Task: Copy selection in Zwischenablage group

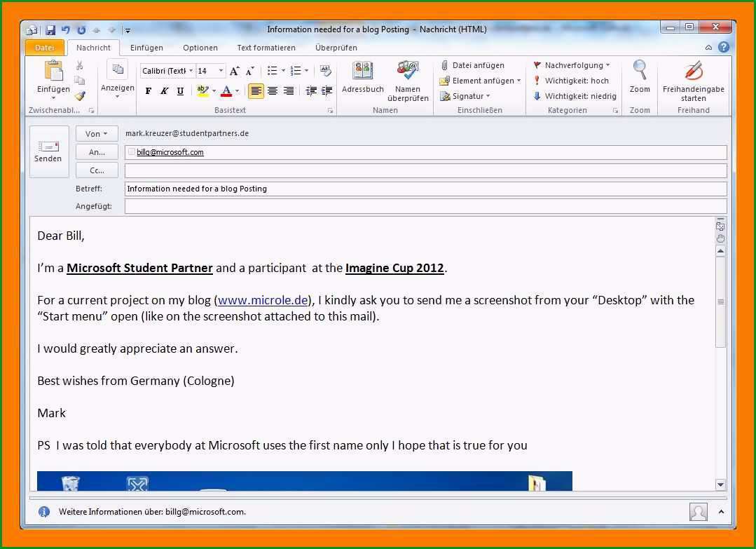Action: [x=80, y=81]
